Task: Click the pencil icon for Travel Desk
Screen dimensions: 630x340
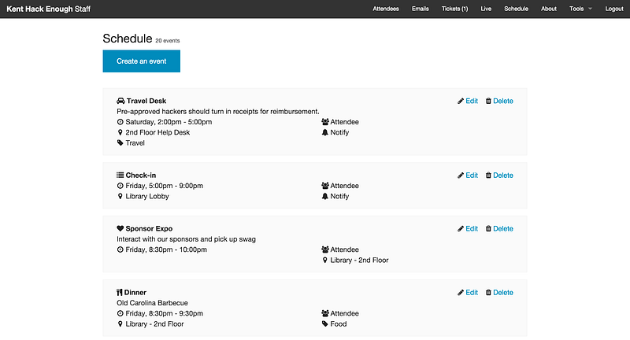Action: (461, 101)
